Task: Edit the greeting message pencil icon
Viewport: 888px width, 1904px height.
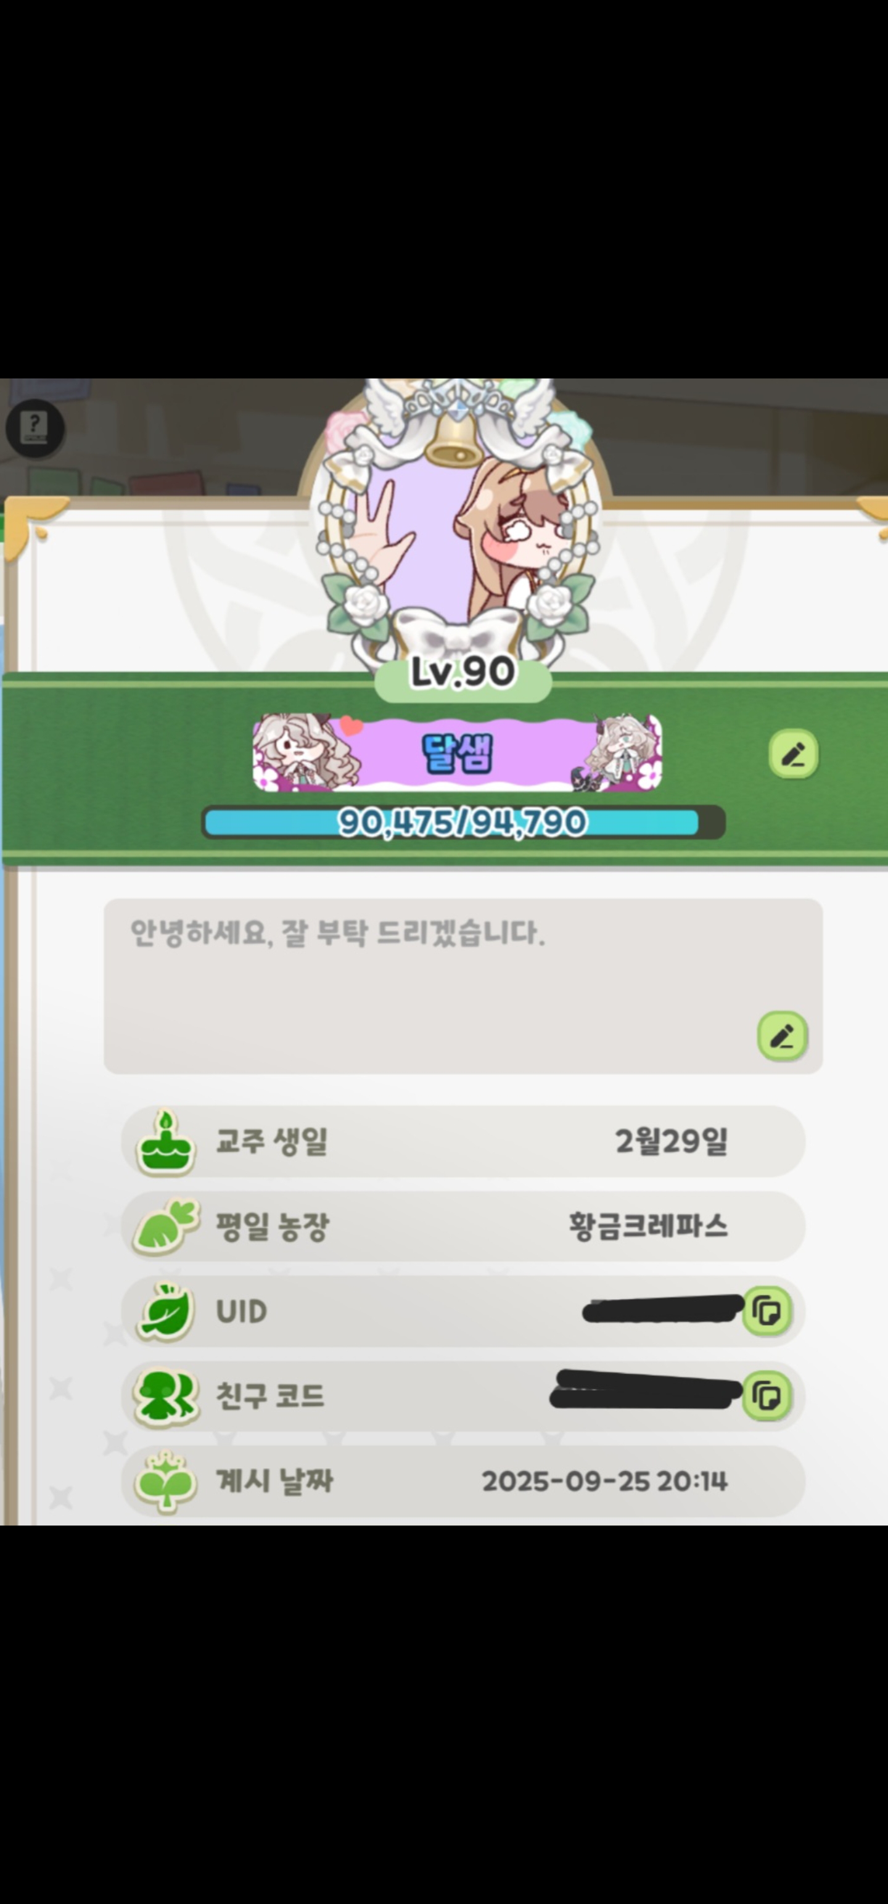Action: [783, 1035]
